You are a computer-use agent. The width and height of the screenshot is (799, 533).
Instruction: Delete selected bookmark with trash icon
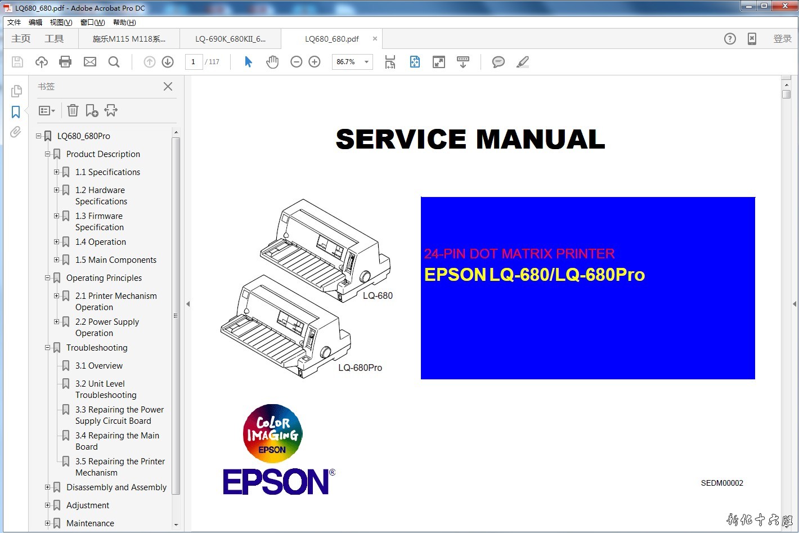(73, 111)
